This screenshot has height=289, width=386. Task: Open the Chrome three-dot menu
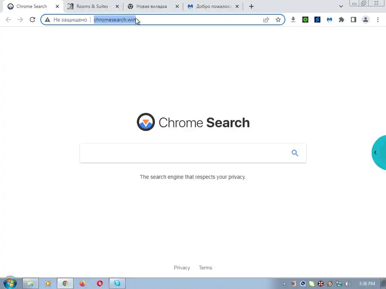coord(378,20)
